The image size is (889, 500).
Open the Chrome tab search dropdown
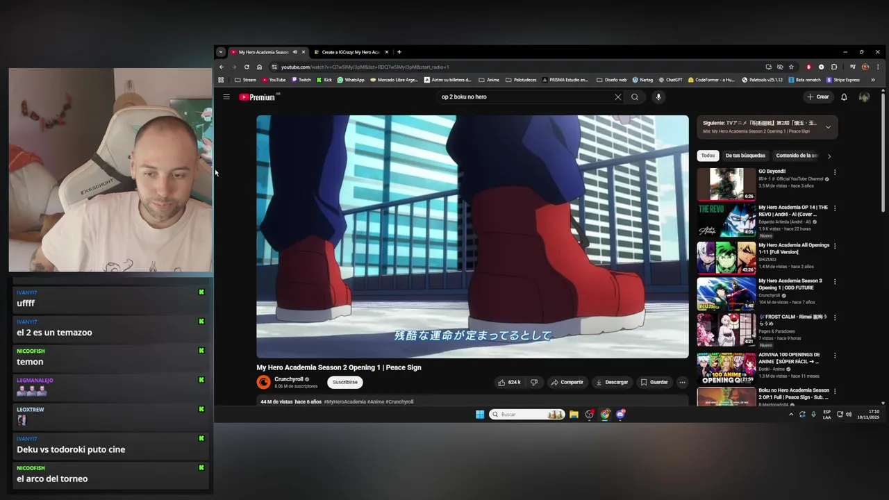(x=221, y=52)
